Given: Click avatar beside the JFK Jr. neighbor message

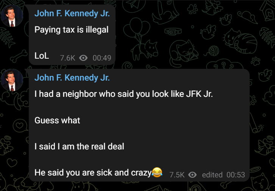Looking at the screenshot, I should (x=12, y=80).
